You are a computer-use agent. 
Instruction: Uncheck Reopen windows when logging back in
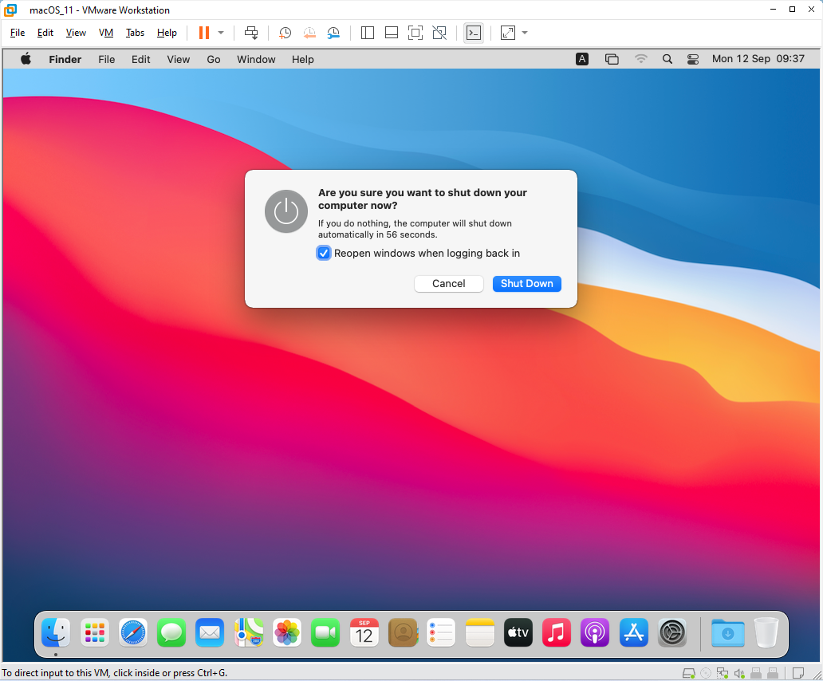click(x=324, y=254)
